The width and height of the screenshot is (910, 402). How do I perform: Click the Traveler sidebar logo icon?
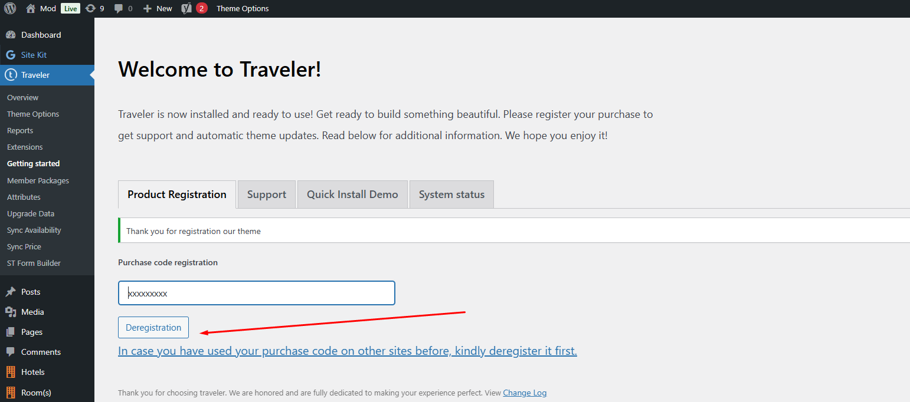11,75
